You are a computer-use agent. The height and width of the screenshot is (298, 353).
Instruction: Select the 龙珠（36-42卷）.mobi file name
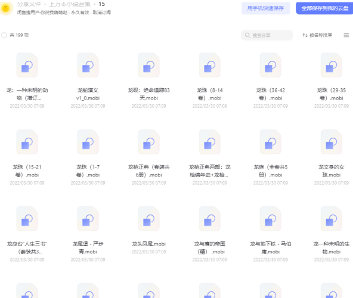(270, 94)
